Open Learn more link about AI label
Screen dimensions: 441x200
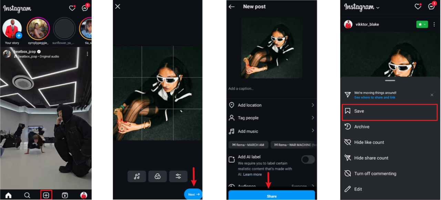pos(252,174)
